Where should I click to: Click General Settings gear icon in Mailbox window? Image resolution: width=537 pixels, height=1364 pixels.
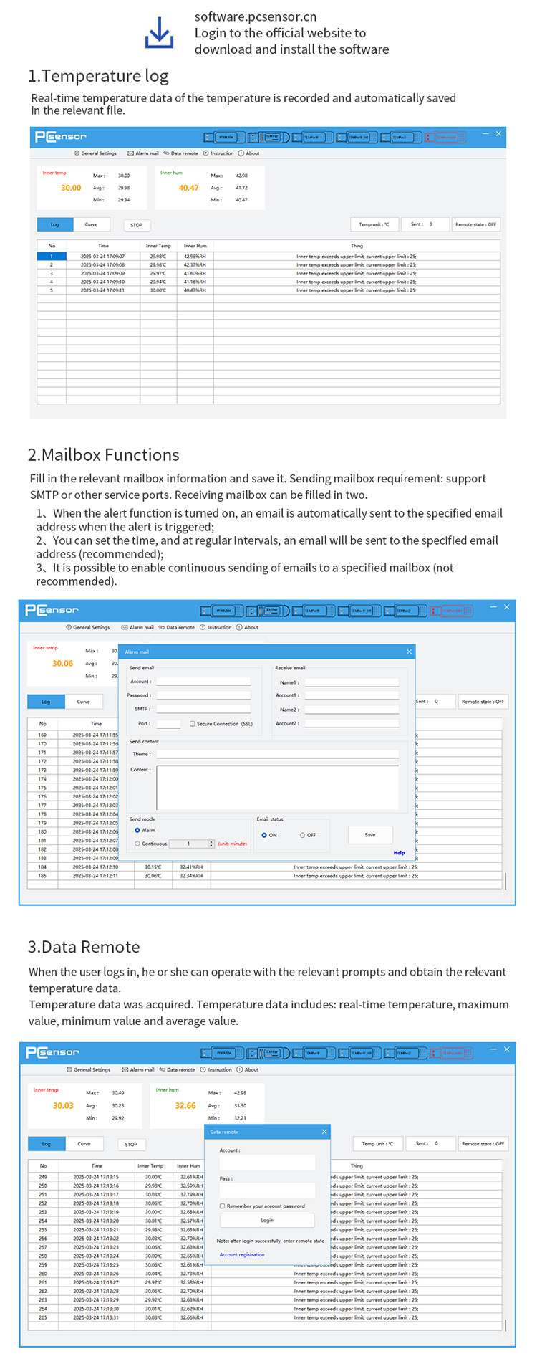69,627
